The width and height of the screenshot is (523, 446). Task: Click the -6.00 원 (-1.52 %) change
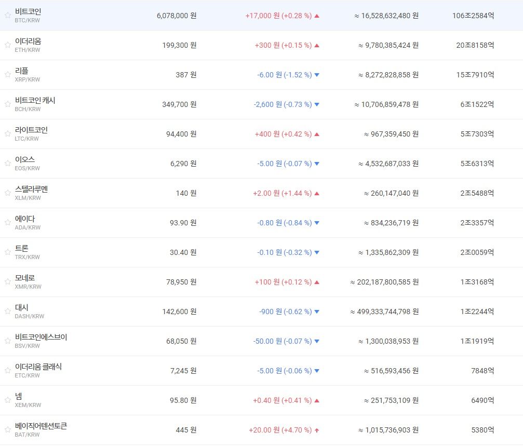[285, 75]
